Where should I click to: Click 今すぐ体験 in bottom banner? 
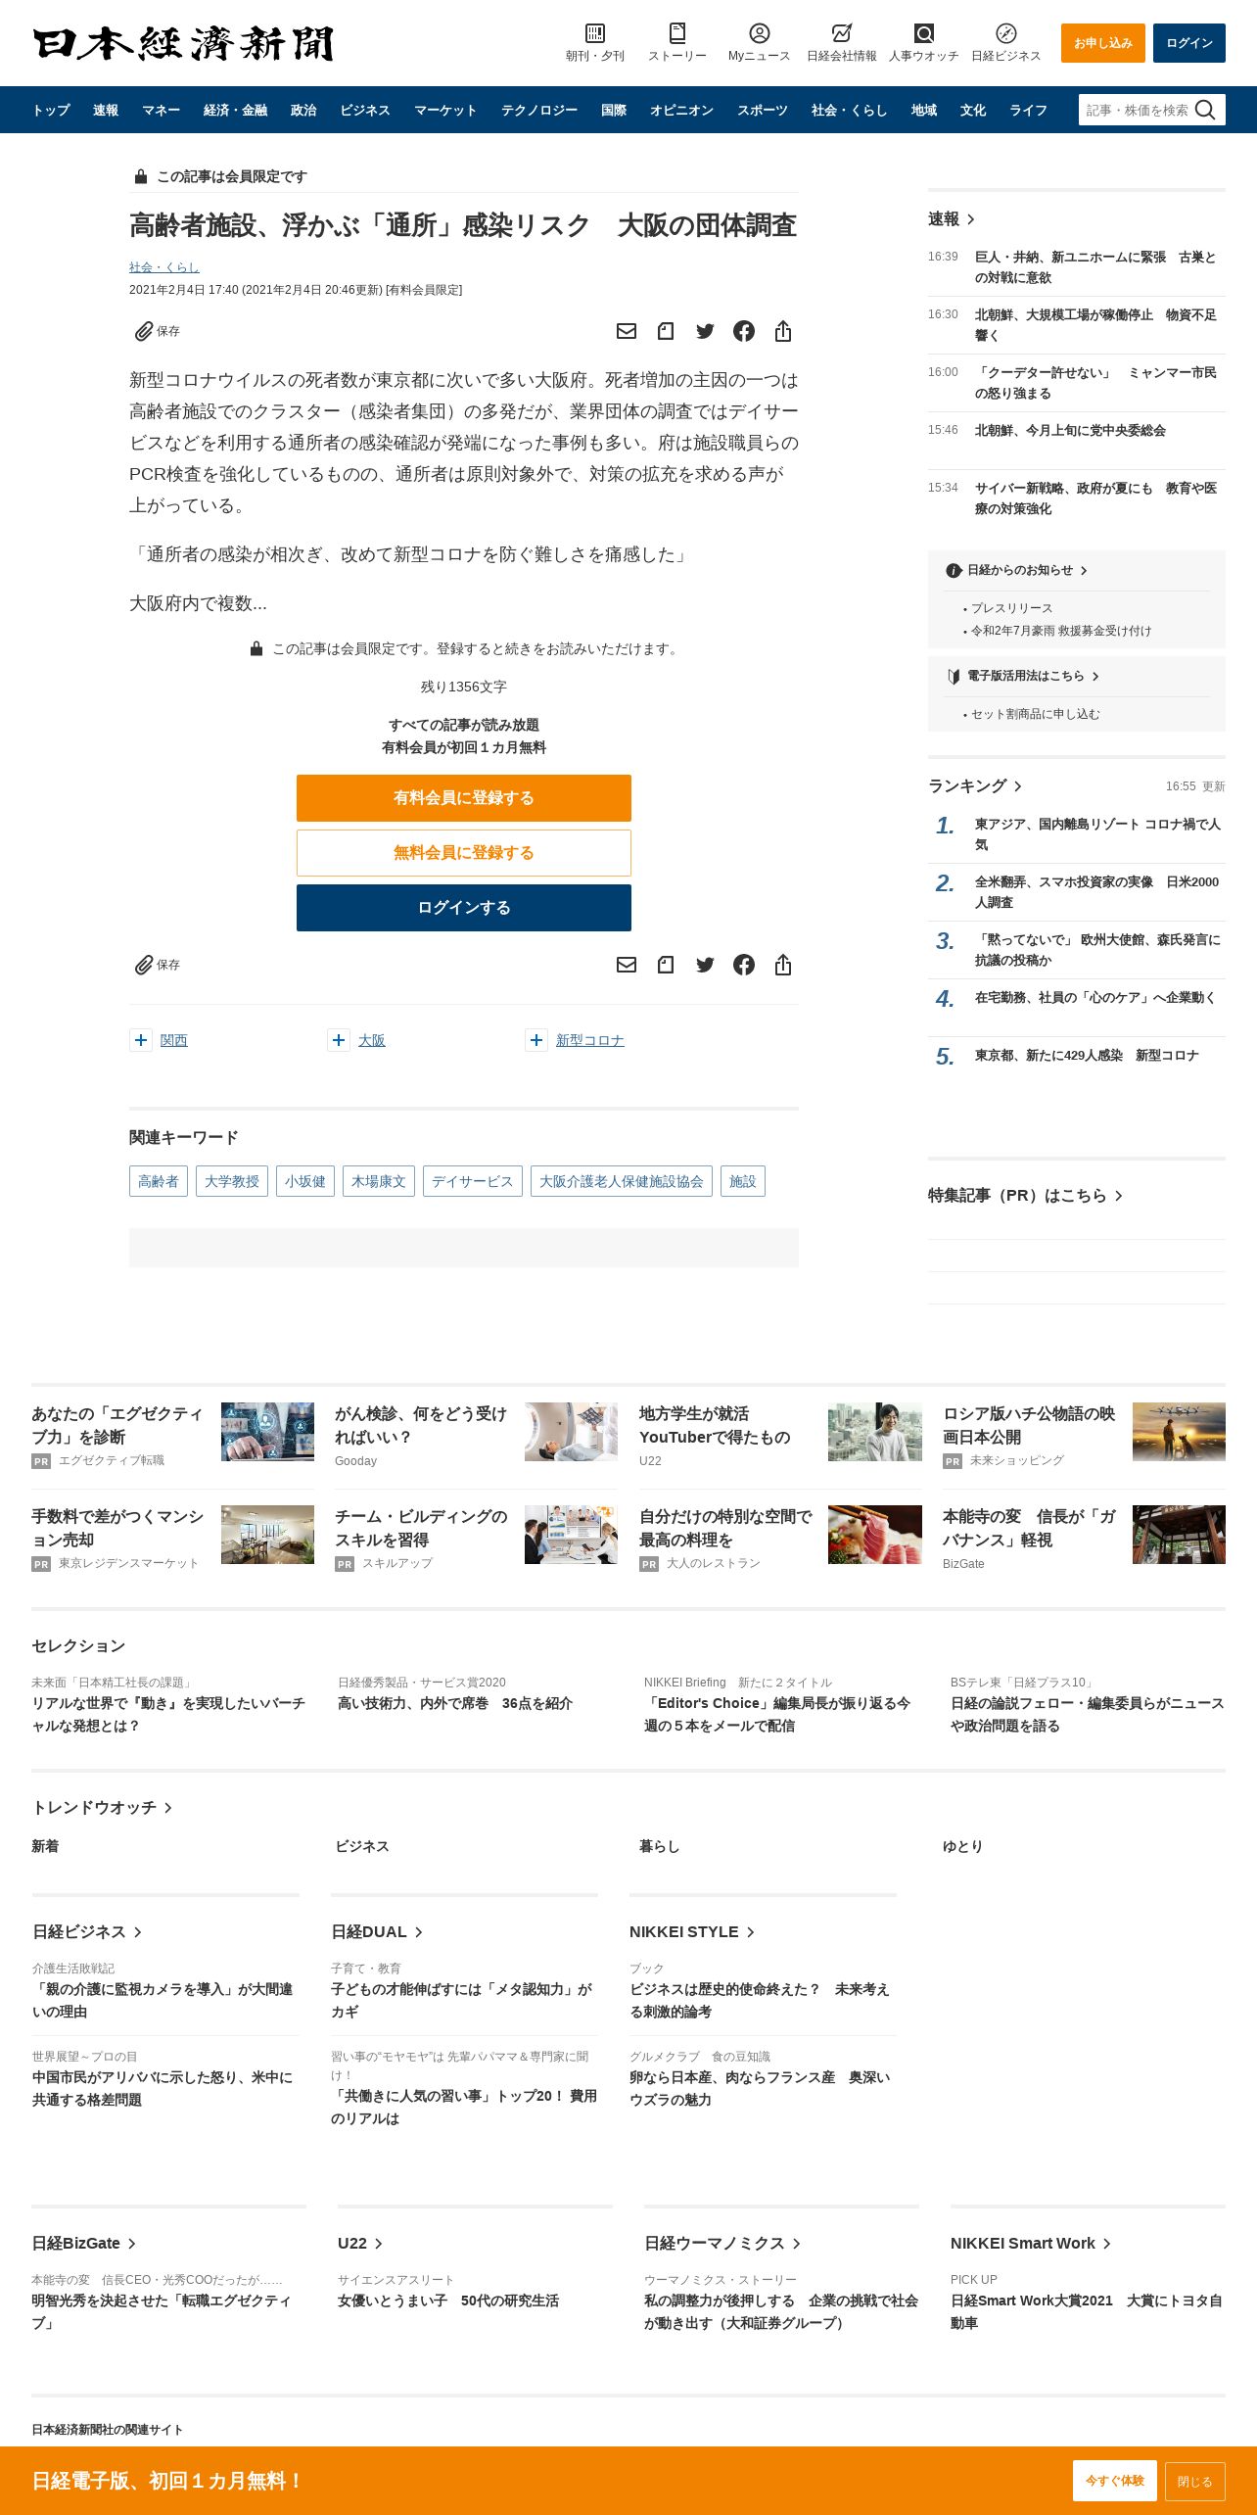1115,2481
